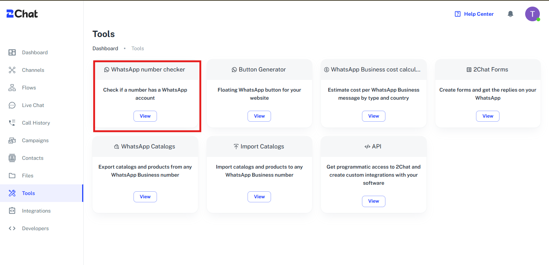Click the WhatsApp icon beside Button Generator
Screen dimensions: 549x265
234,70
